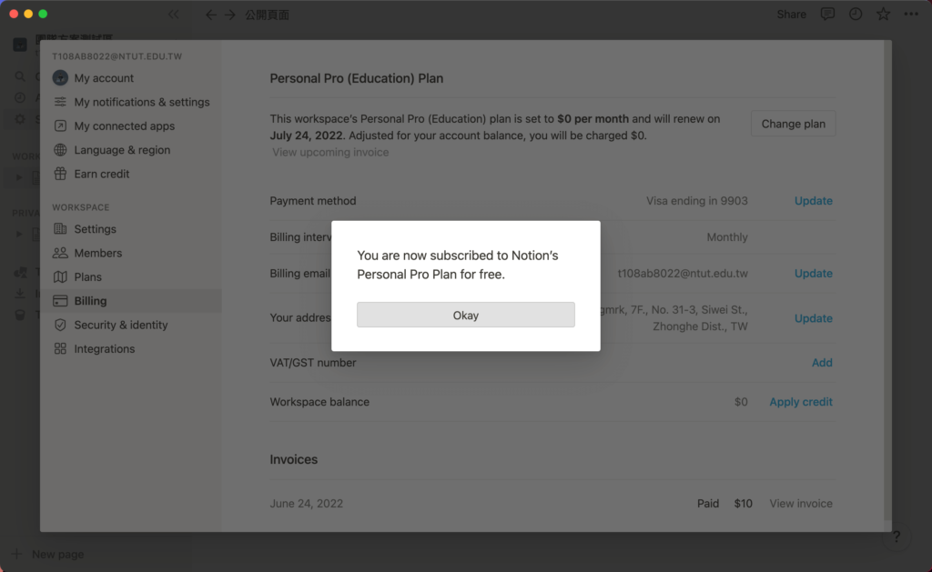Open View upcoming invoice link
The height and width of the screenshot is (572, 932).
[330, 152]
